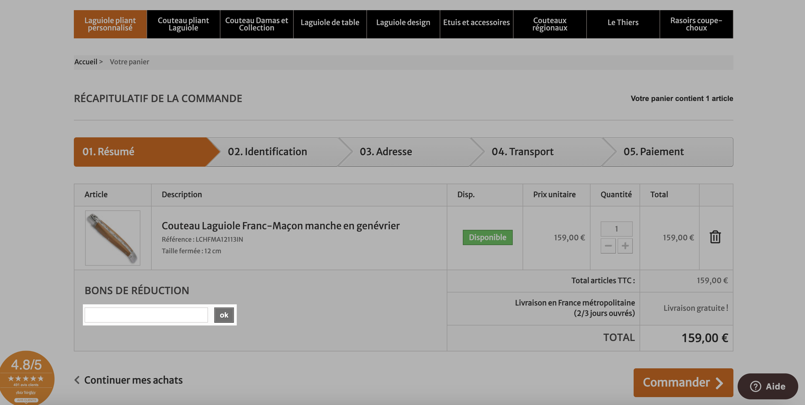Open the Couteaux régionaux menu

(550, 24)
